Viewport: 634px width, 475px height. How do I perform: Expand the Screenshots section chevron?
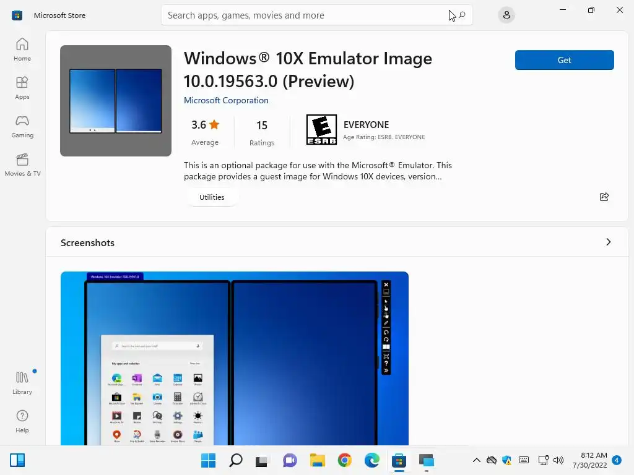[x=609, y=242]
